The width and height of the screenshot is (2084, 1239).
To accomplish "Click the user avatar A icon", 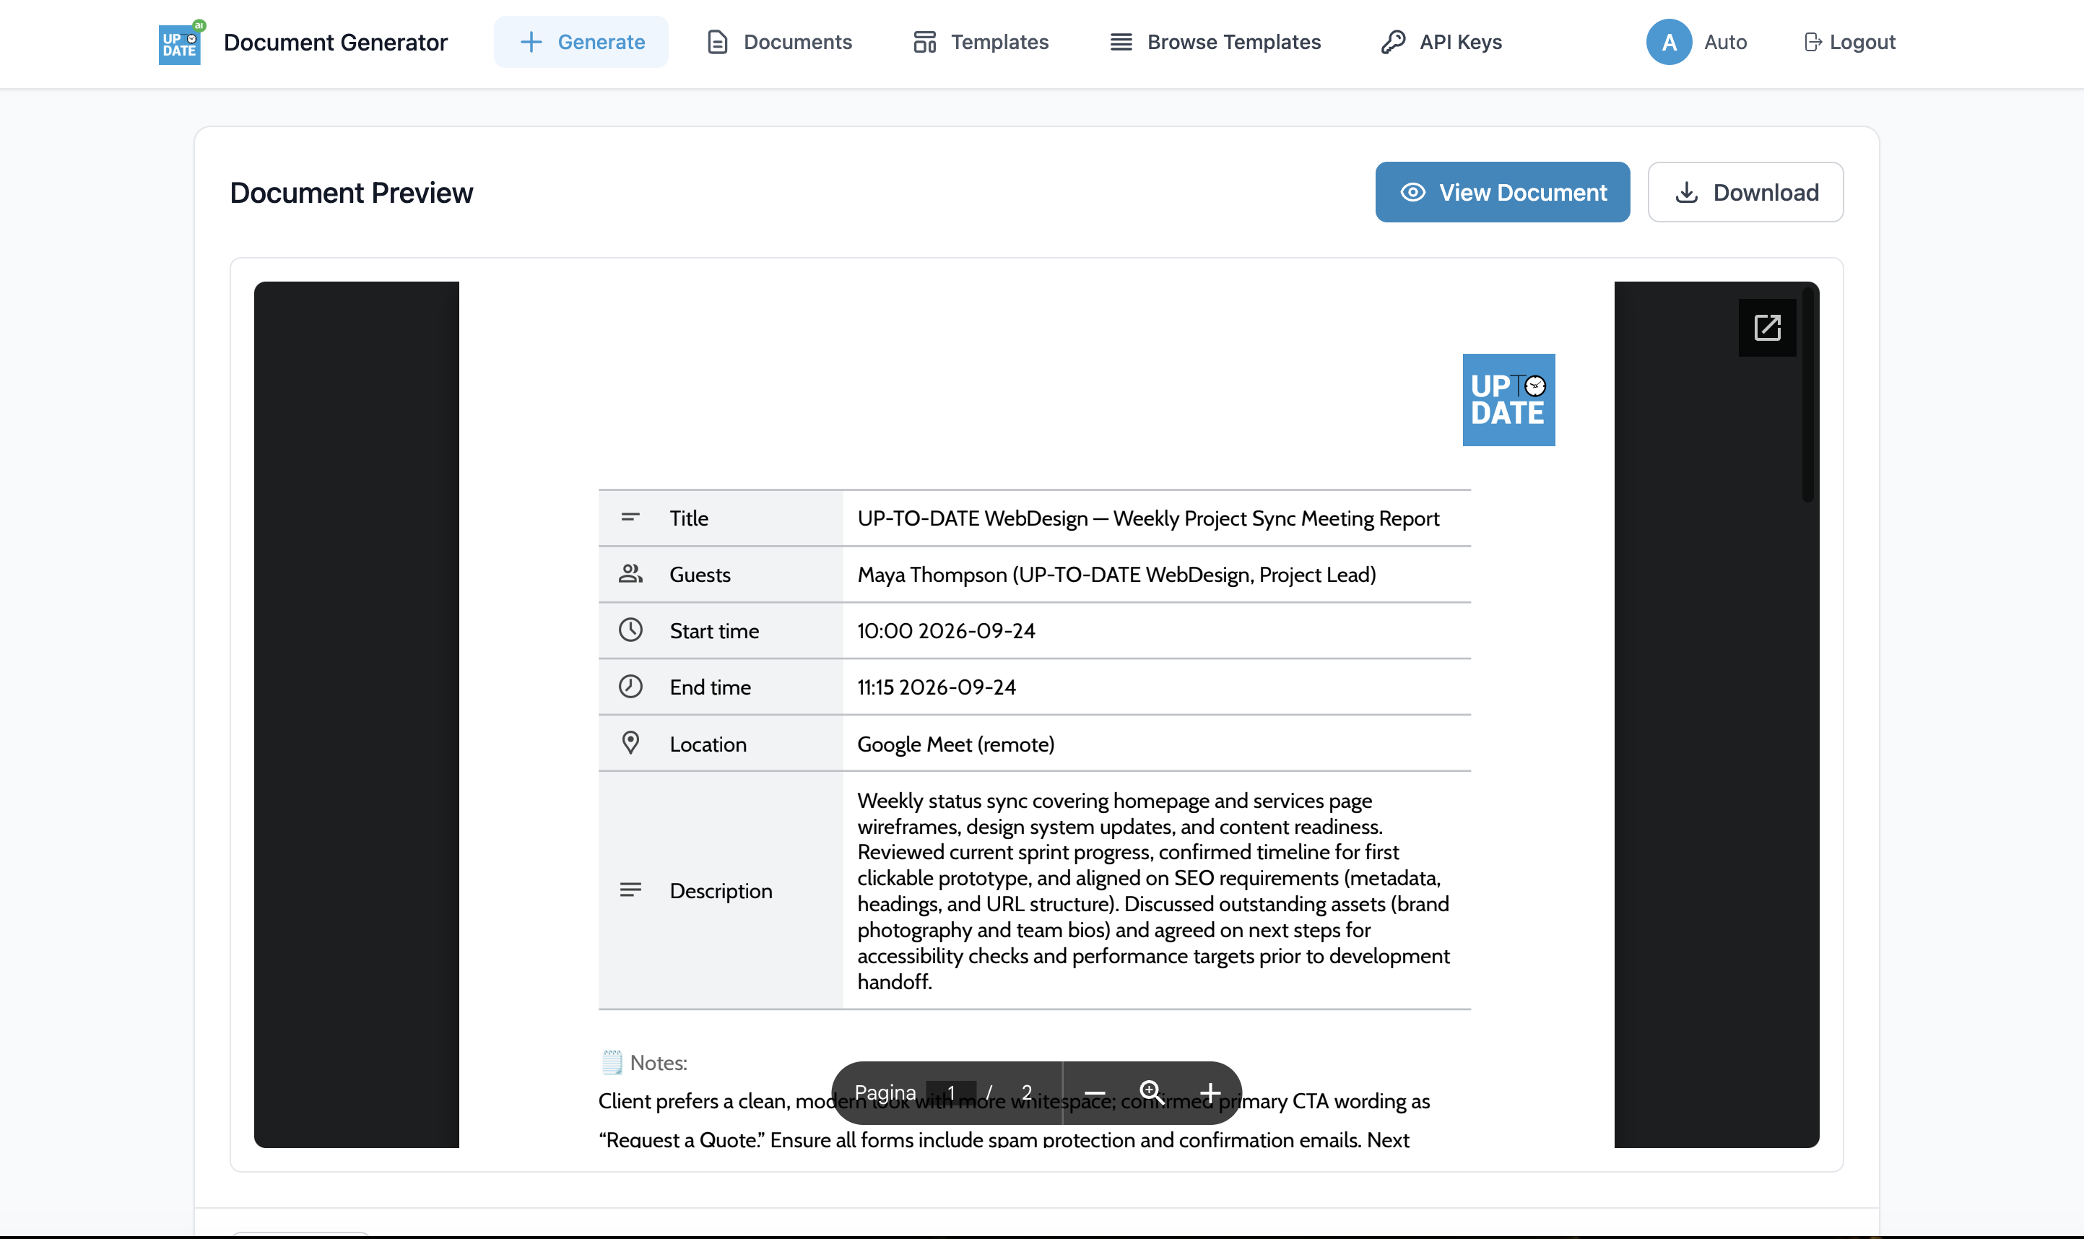I will click(x=1668, y=42).
